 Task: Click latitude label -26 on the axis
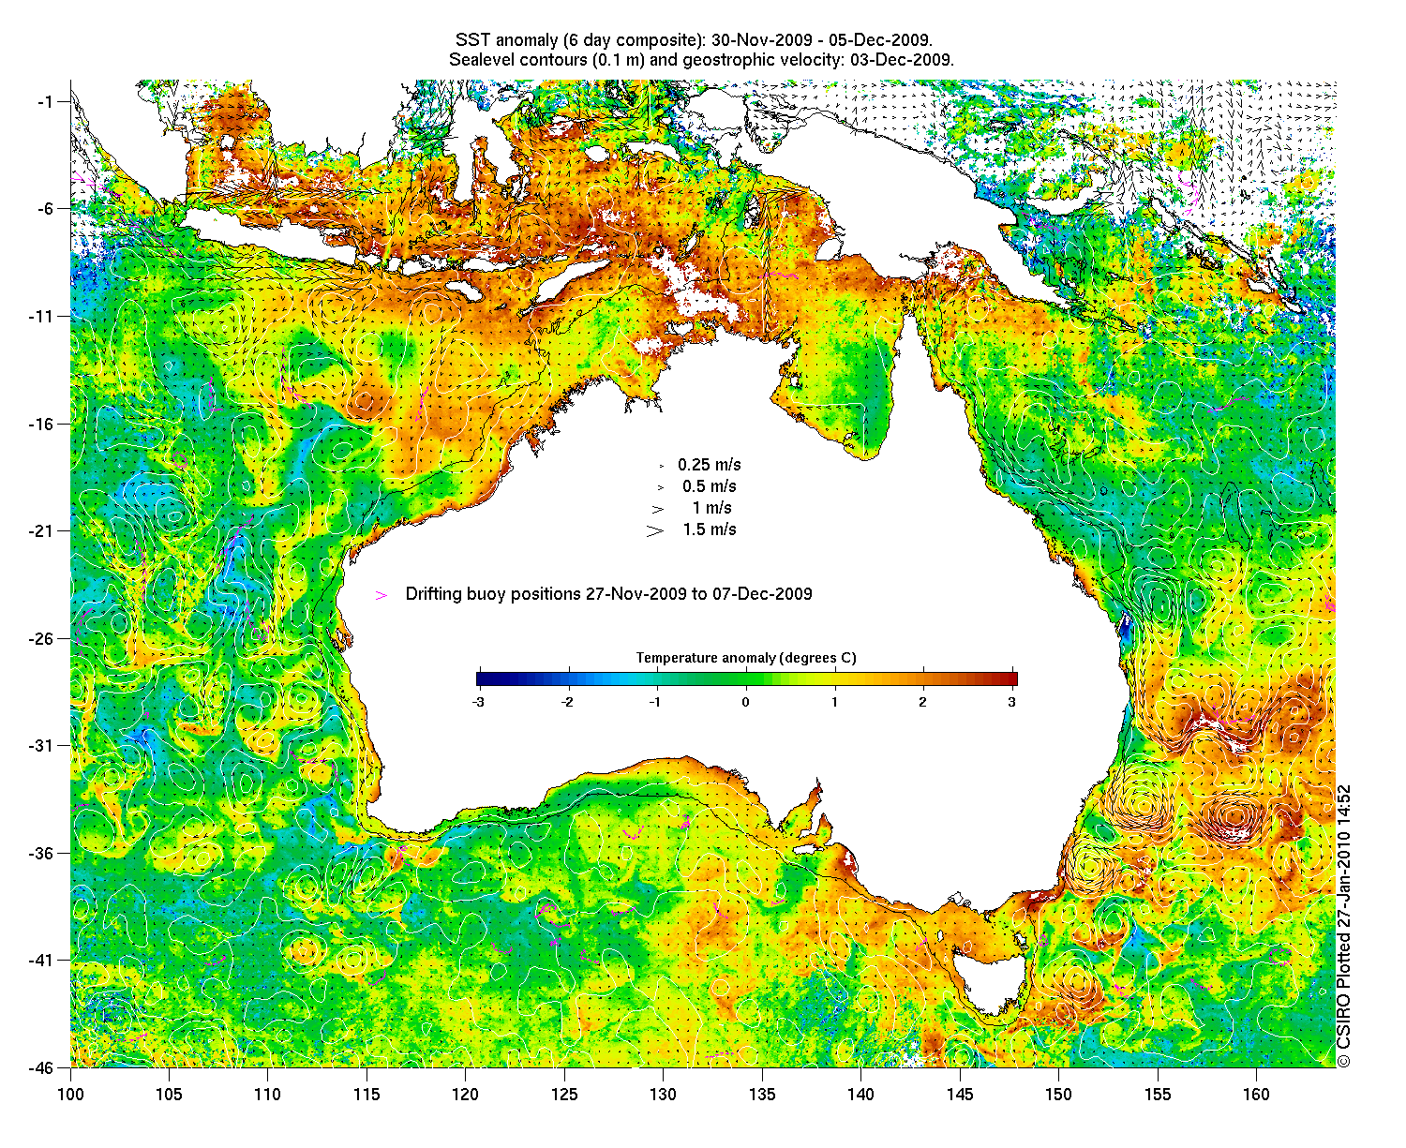click(42, 638)
